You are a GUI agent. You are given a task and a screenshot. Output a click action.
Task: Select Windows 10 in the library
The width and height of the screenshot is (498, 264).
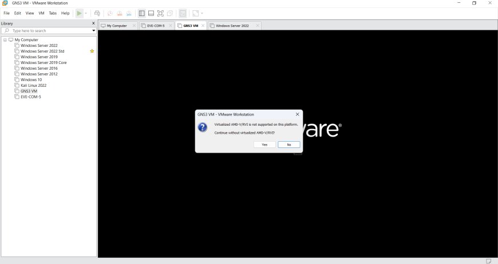pyautogui.click(x=31, y=80)
